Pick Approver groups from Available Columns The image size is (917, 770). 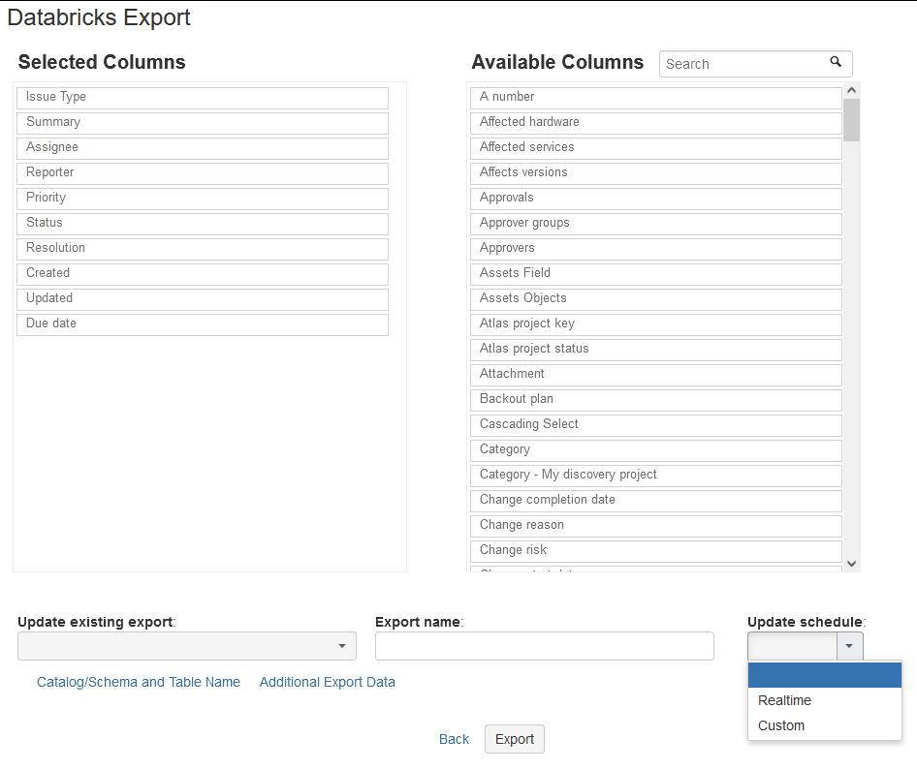[x=656, y=224]
